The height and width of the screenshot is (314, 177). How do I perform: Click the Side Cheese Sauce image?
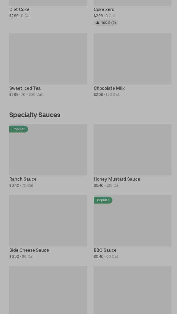pos(48,221)
